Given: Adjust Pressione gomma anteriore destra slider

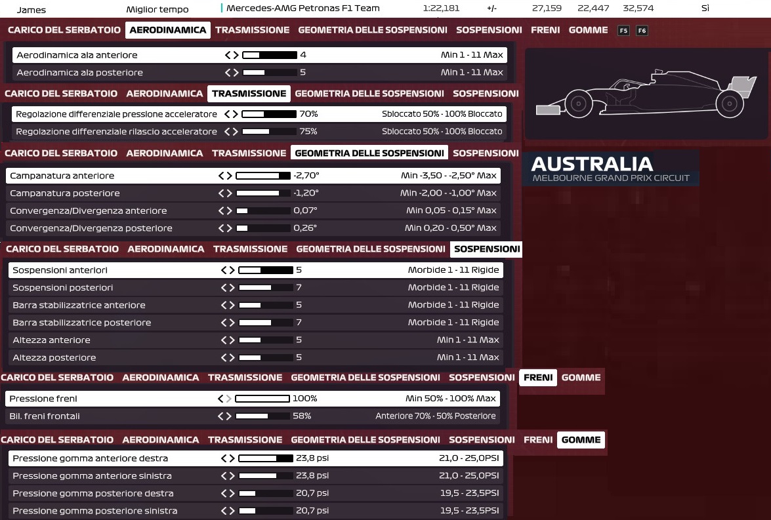Looking at the screenshot, I should 266,458.
